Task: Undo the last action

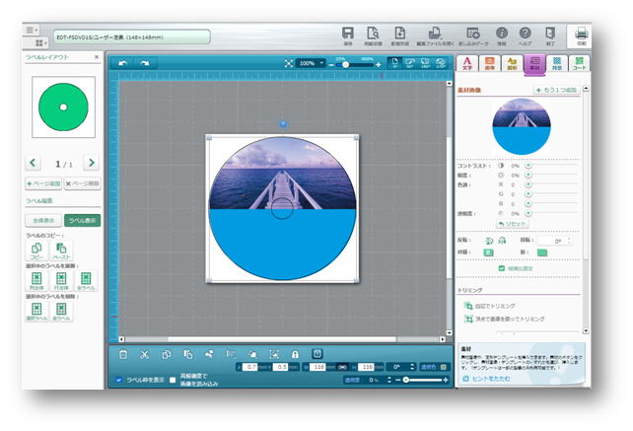Action: click(123, 63)
